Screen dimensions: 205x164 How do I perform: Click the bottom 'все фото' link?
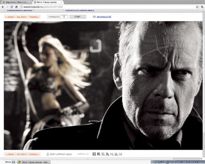[21, 154]
